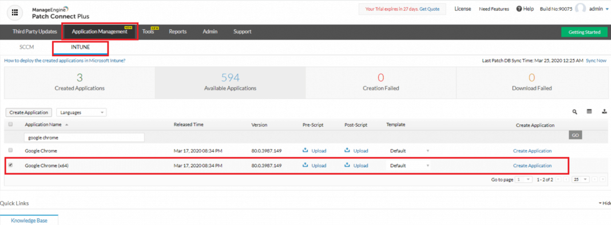Open Third Party Updates menu
This screenshot has width=611, height=225.
[35, 31]
